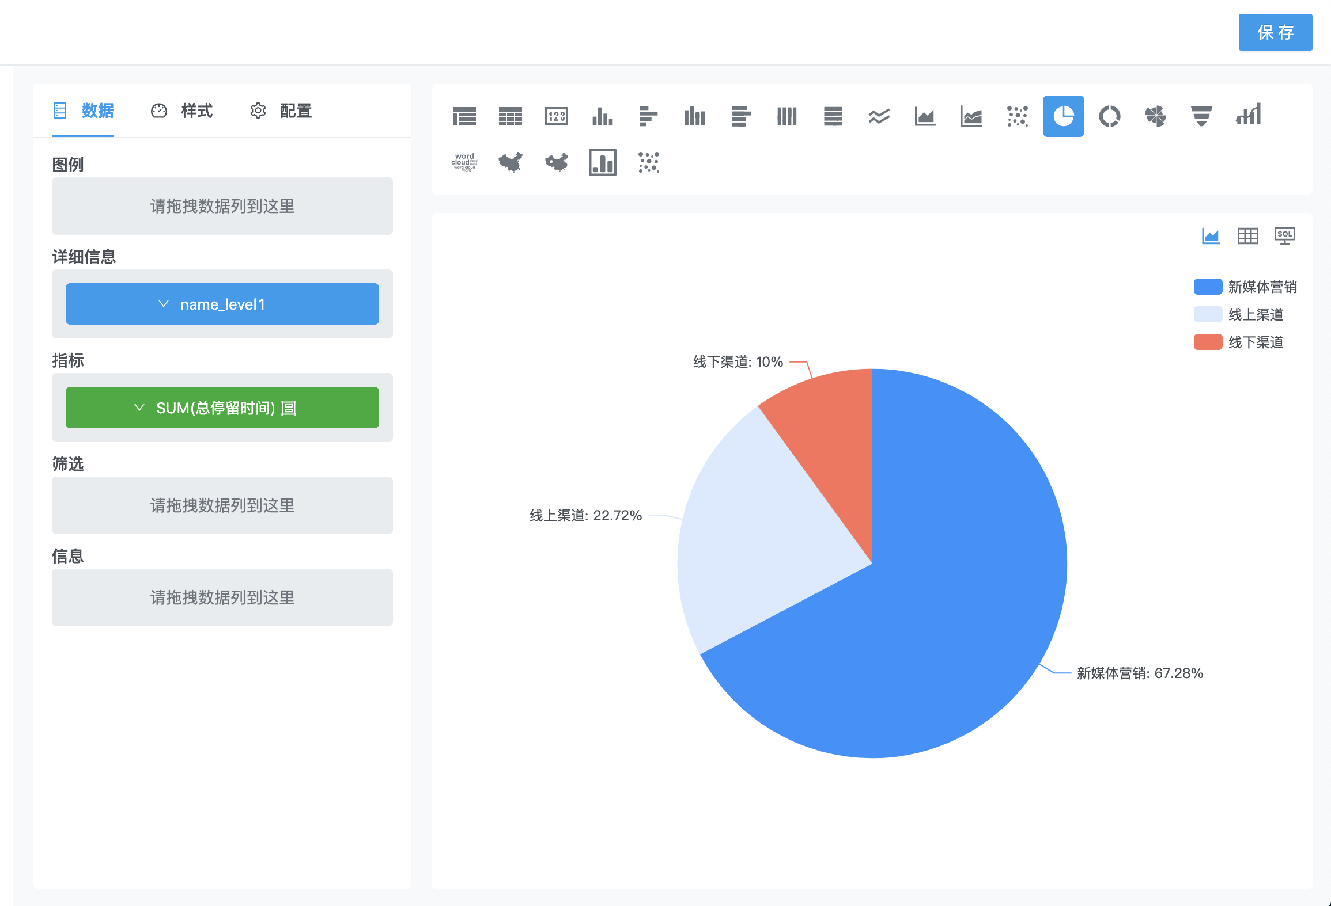Select the dot scatter icon in second row
The height and width of the screenshot is (906, 1331).
[x=648, y=162]
